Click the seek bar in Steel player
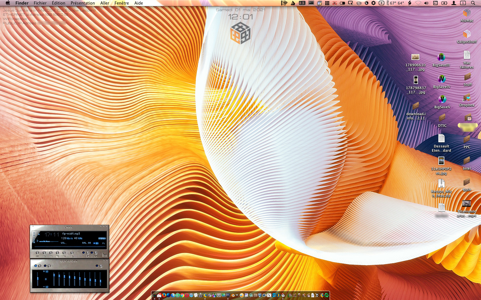This screenshot has height=300, width=481. [x=70, y=246]
